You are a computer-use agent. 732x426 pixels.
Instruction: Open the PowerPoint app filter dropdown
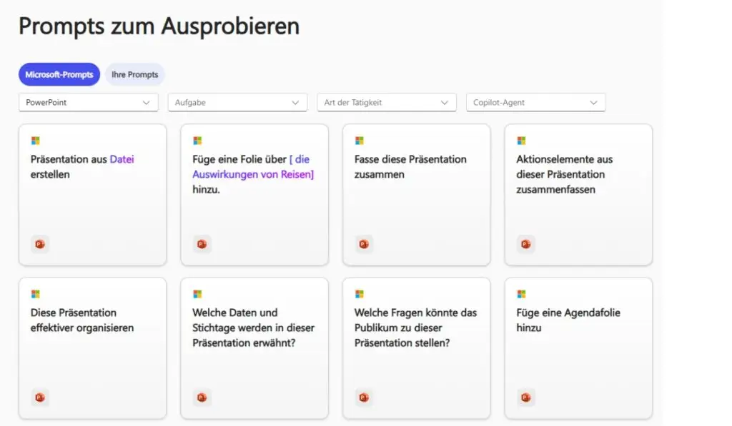click(x=88, y=103)
